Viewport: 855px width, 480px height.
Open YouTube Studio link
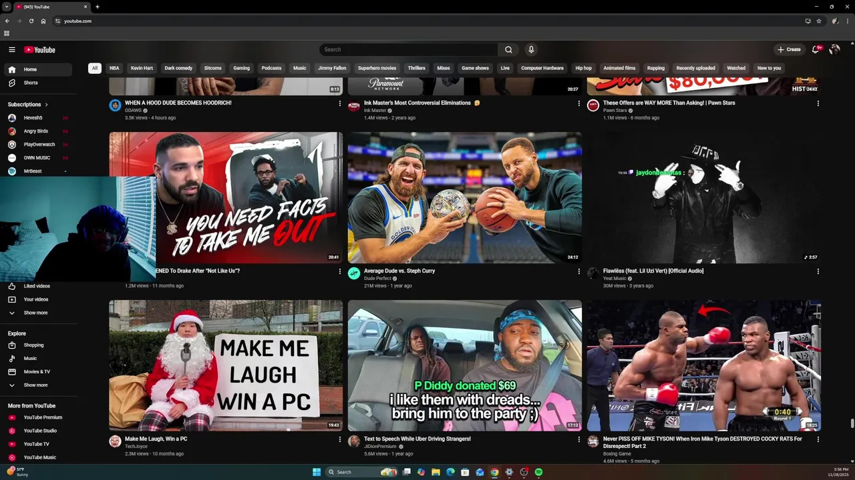coord(39,431)
